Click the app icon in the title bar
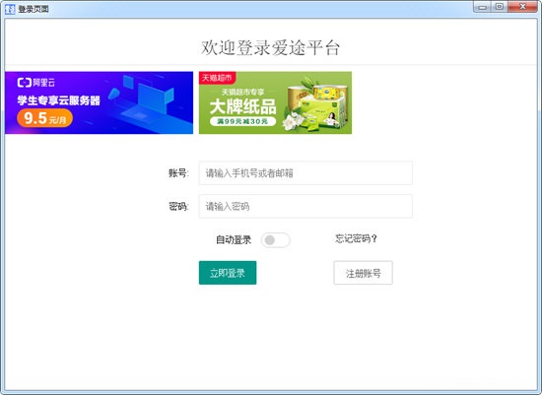Screen dimensions: 542x395 10,9
